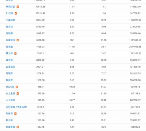Click the value 10616.23 in 麻袋财富 row

click(x=40, y=7)
